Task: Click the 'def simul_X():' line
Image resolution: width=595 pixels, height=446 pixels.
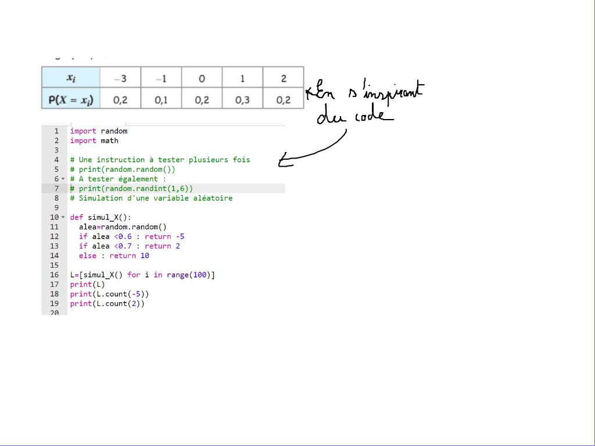Action: click(x=101, y=217)
